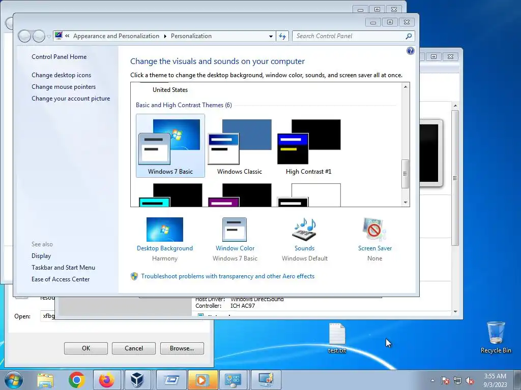The height and width of the screenshot is (390, 521).
Task: Click the Forward navigation button
Action: point(39,36)
